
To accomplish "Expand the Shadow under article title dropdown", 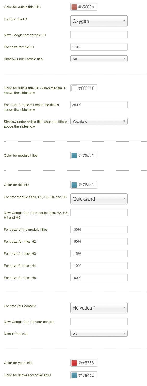I will 99,59.
